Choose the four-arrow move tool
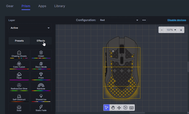The width and height of the screenshot is (189, 114). (119, 107)
